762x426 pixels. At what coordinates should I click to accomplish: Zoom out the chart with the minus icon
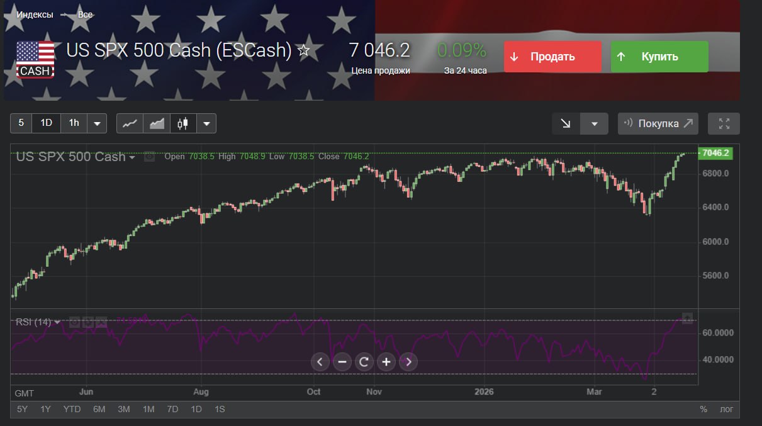(342, 362)
